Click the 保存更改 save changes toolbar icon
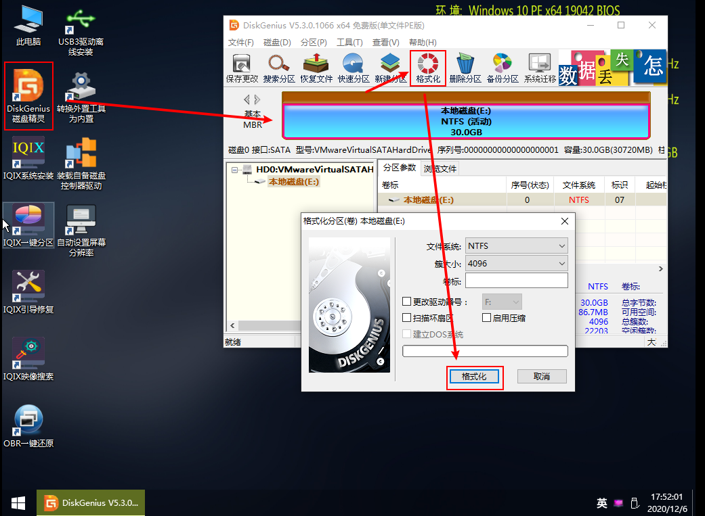Screen dimensions: 705x516 [x=242, y=68]
